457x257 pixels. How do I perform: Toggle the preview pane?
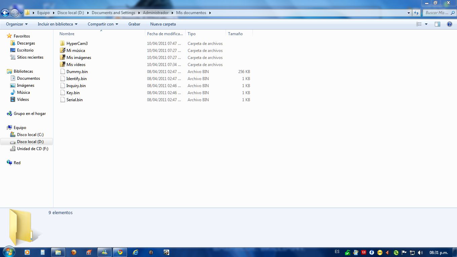point(437,24)
